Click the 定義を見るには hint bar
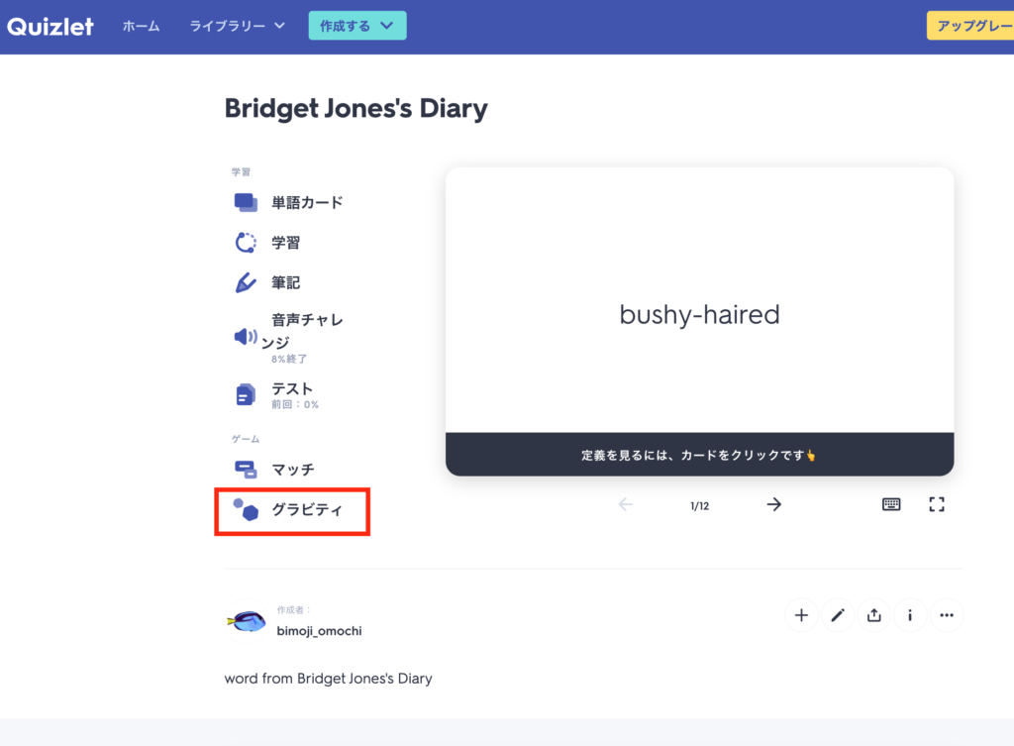 click(x=700, y=455)
